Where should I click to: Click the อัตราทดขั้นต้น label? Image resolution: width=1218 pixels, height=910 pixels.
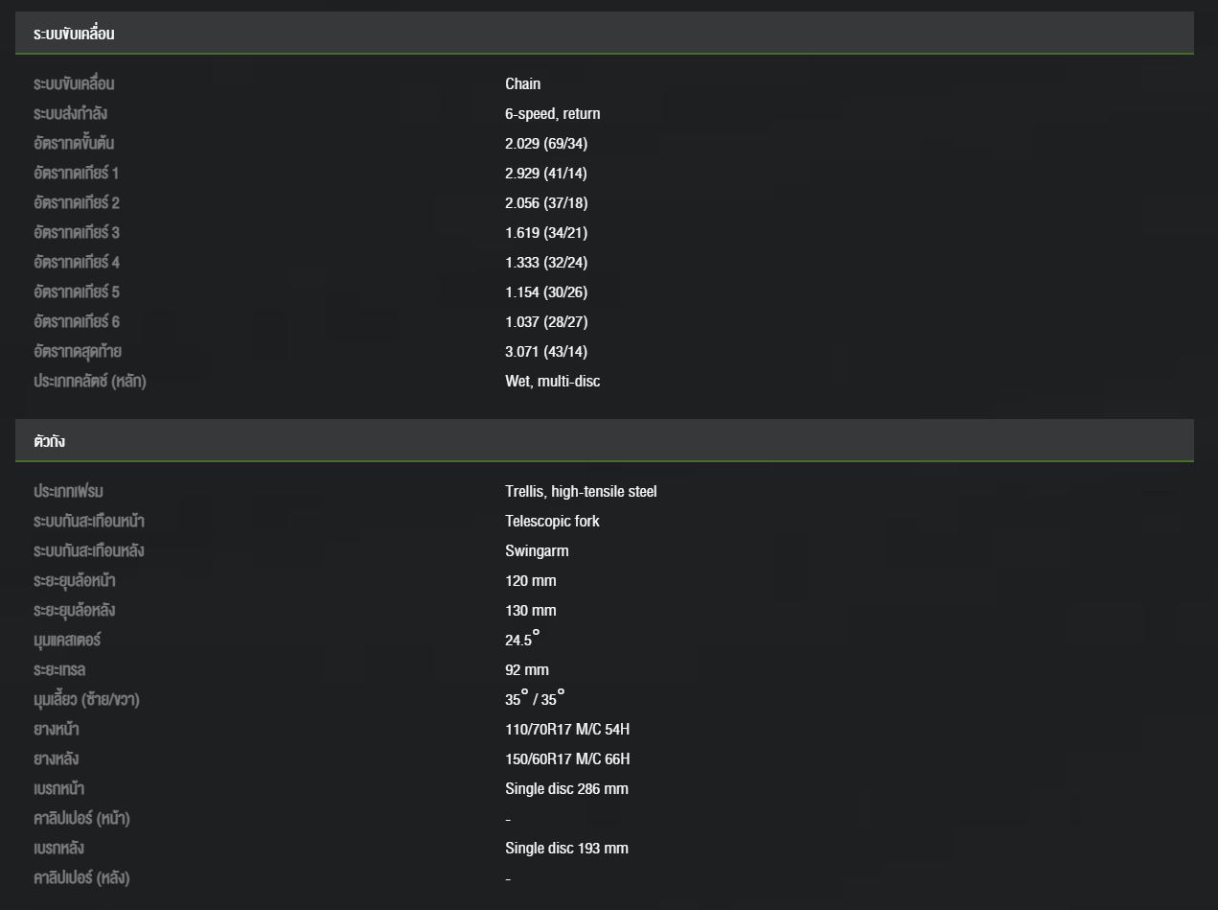point(74,144)
